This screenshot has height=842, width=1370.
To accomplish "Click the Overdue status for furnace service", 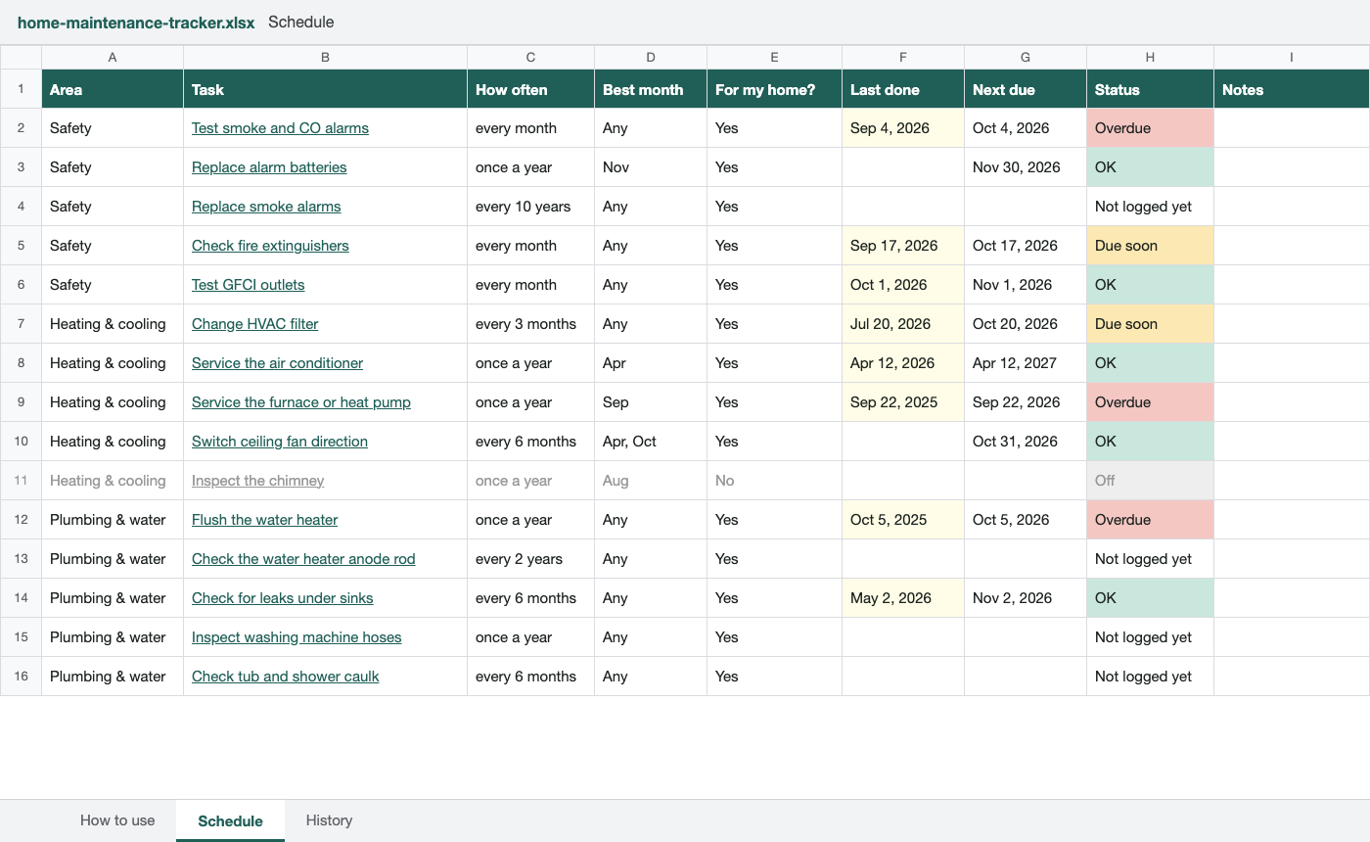I will [x=1150, y=402].
